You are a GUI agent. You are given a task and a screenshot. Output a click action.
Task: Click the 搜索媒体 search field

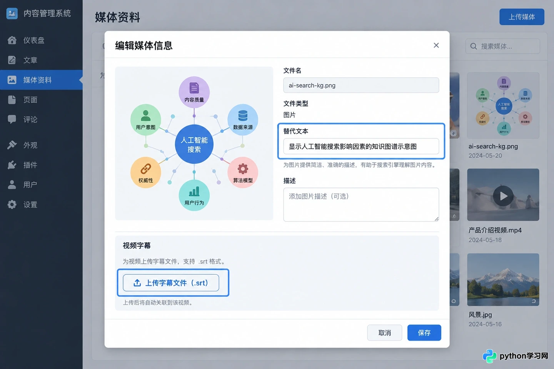(502, 46)
